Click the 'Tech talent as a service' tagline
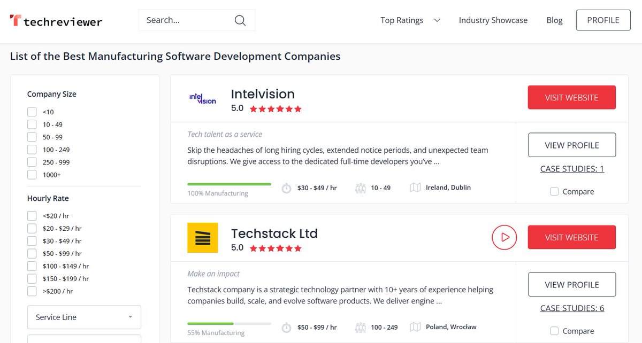This screenshot has height=343, width=642. (225, 134)
